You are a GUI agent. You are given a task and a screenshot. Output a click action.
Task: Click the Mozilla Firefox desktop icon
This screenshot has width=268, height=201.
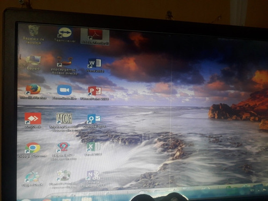(33, 92)
